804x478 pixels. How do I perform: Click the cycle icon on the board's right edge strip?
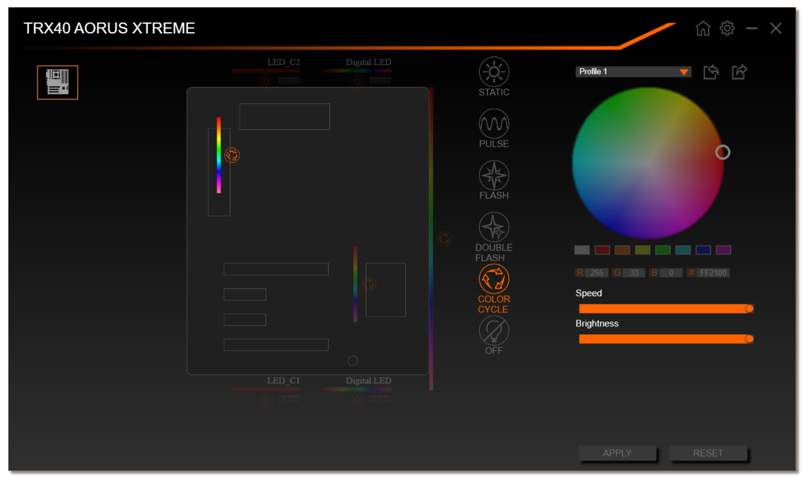pos(445,238)
